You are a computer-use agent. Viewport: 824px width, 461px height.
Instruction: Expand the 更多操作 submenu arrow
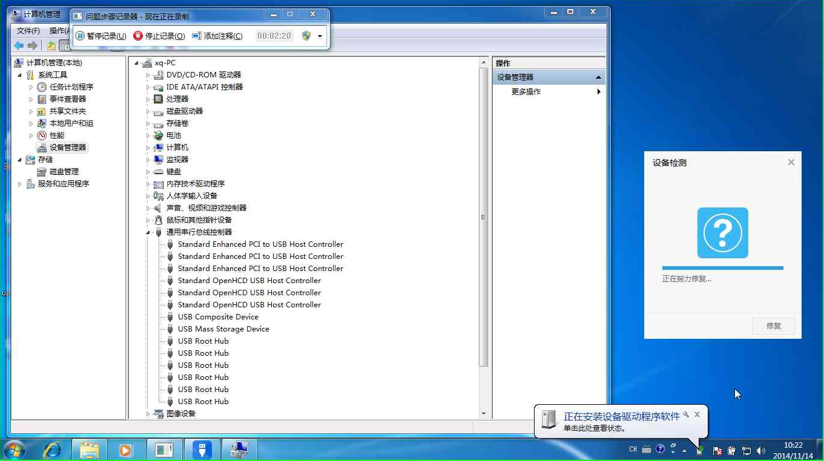tap(599, 92)
